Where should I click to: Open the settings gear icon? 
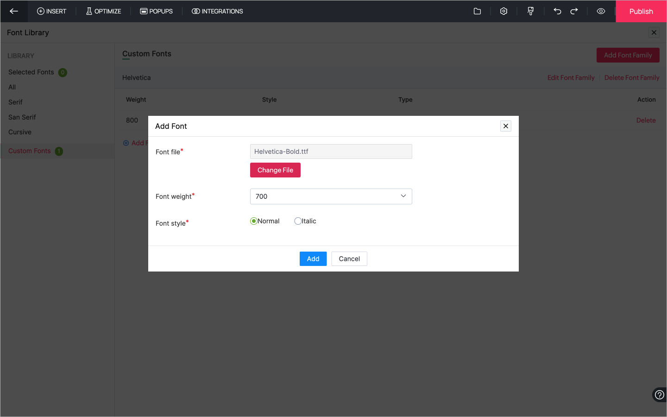coord(503,11)
